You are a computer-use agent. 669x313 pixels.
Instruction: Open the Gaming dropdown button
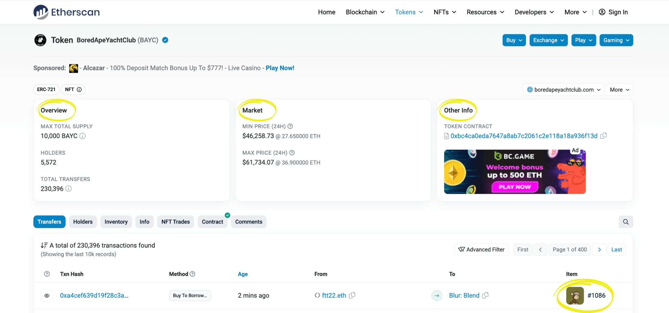click(616, 40)
